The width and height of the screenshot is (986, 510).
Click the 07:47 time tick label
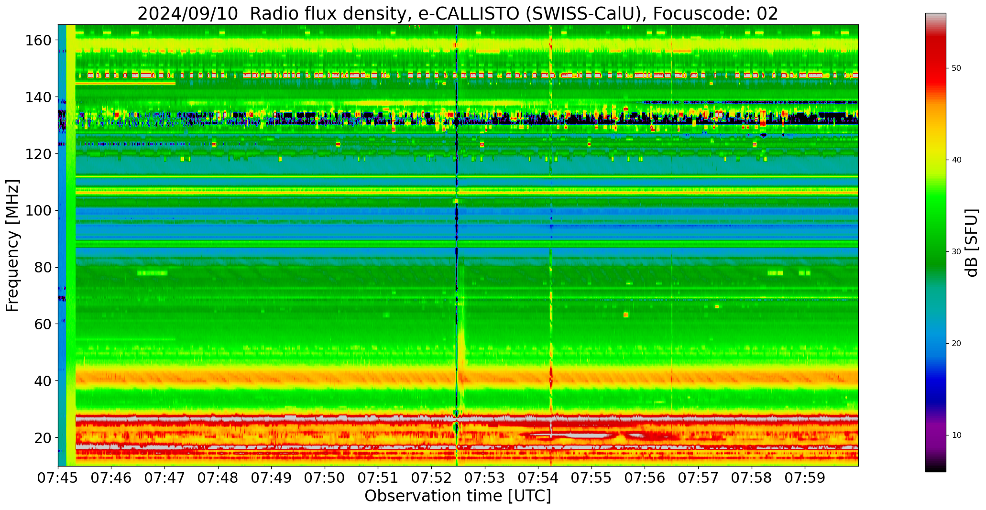pos(165,478)
